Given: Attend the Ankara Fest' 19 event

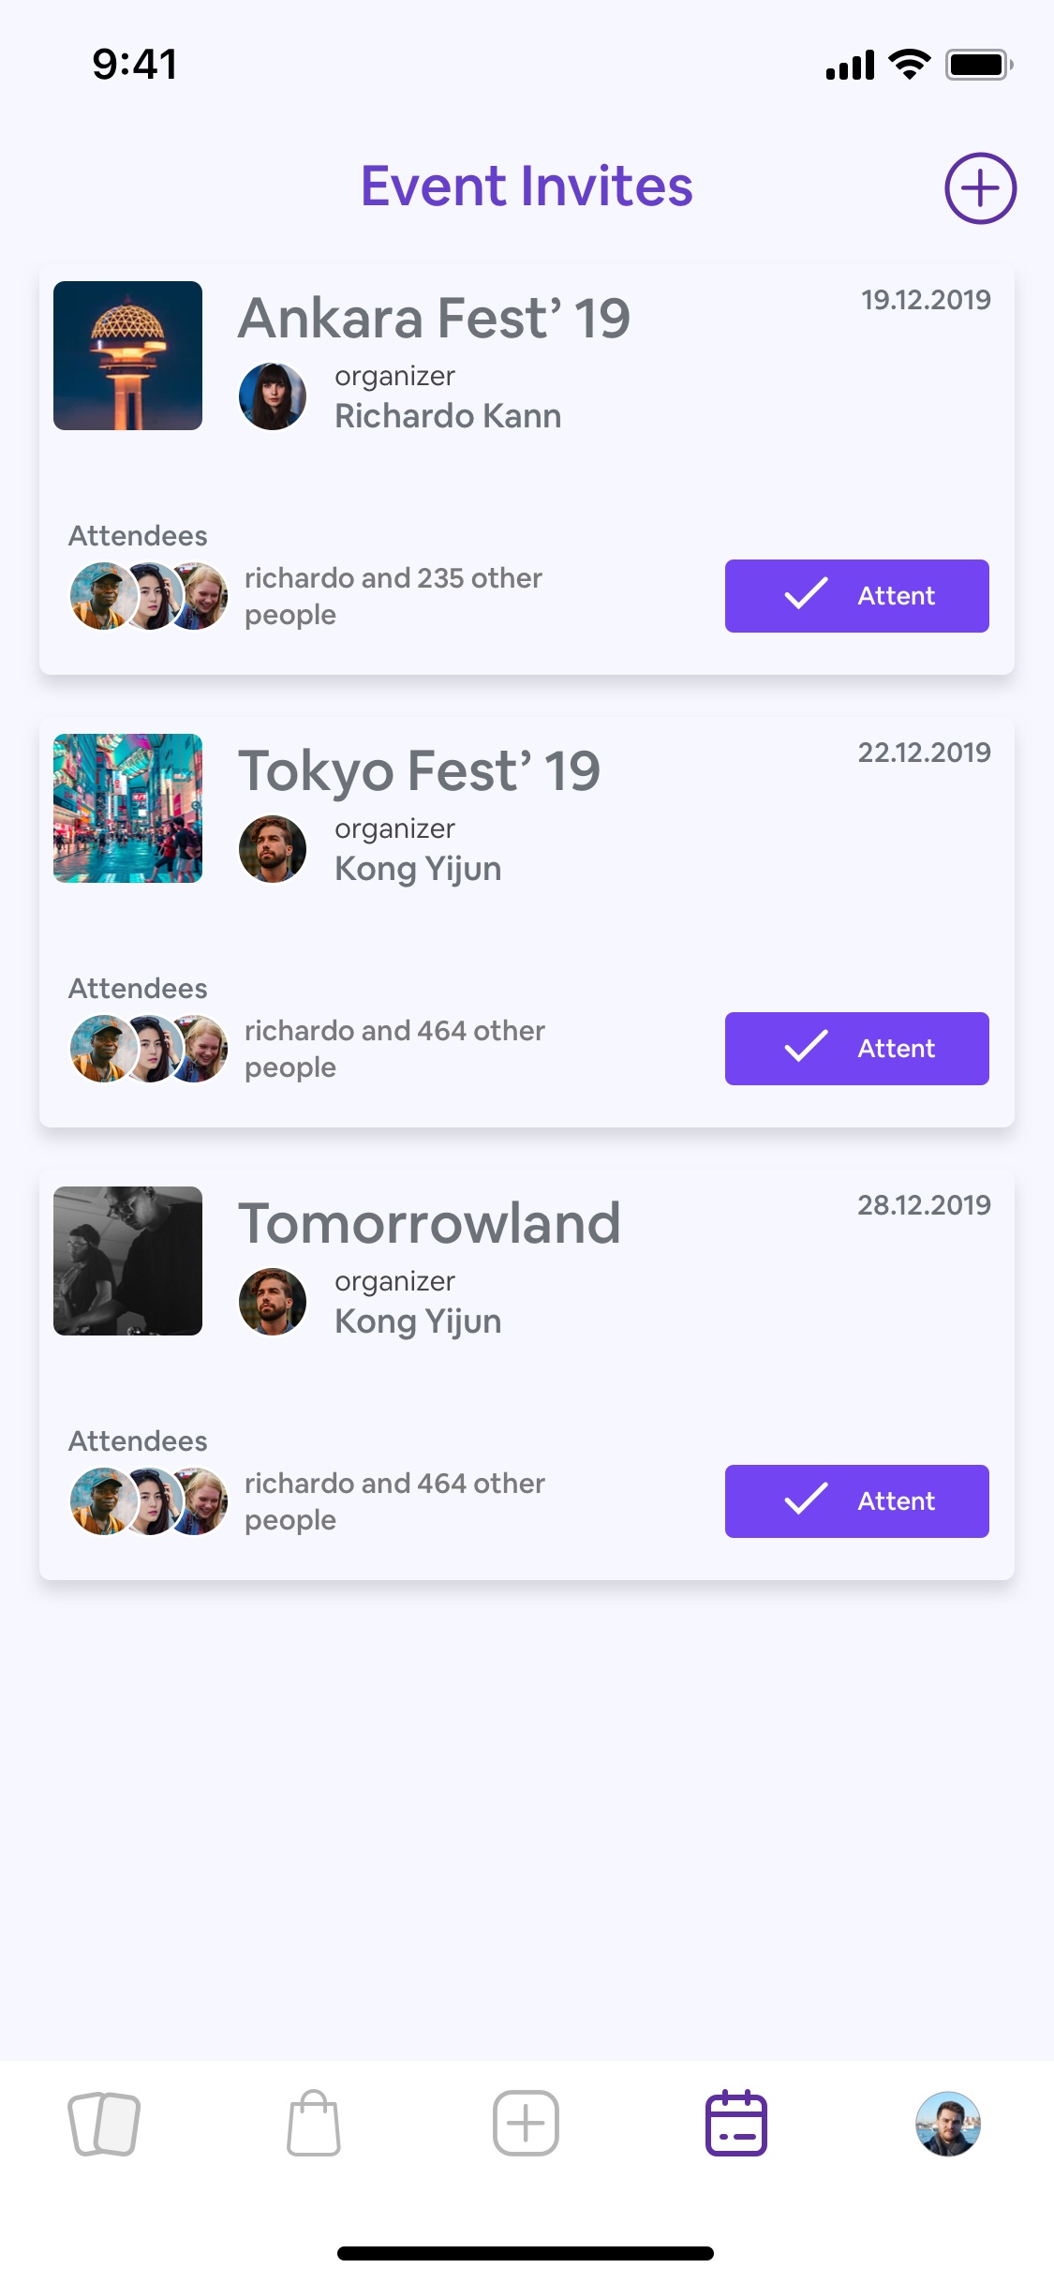Looking at the screenshot, I should pyautogui.click(x=856, y=596).
